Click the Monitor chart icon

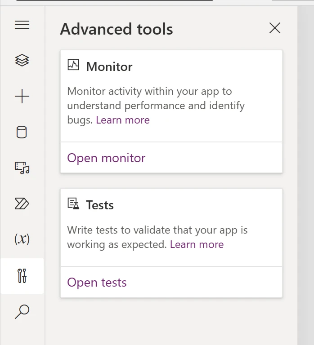tap(73, 65)
